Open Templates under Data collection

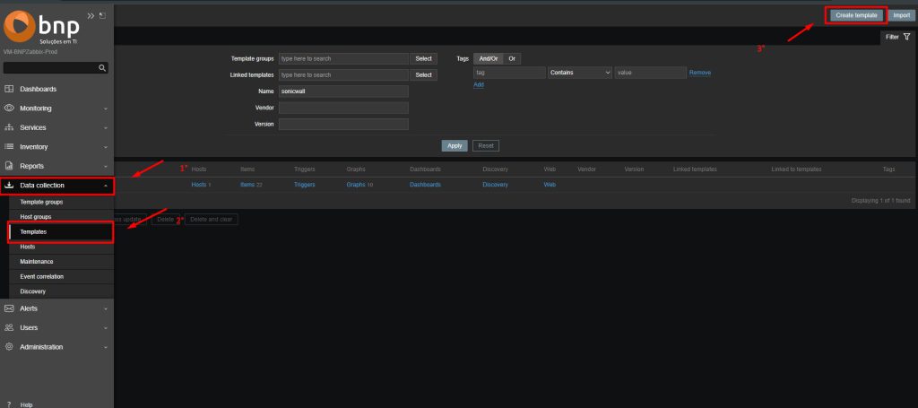coord(33,231)
